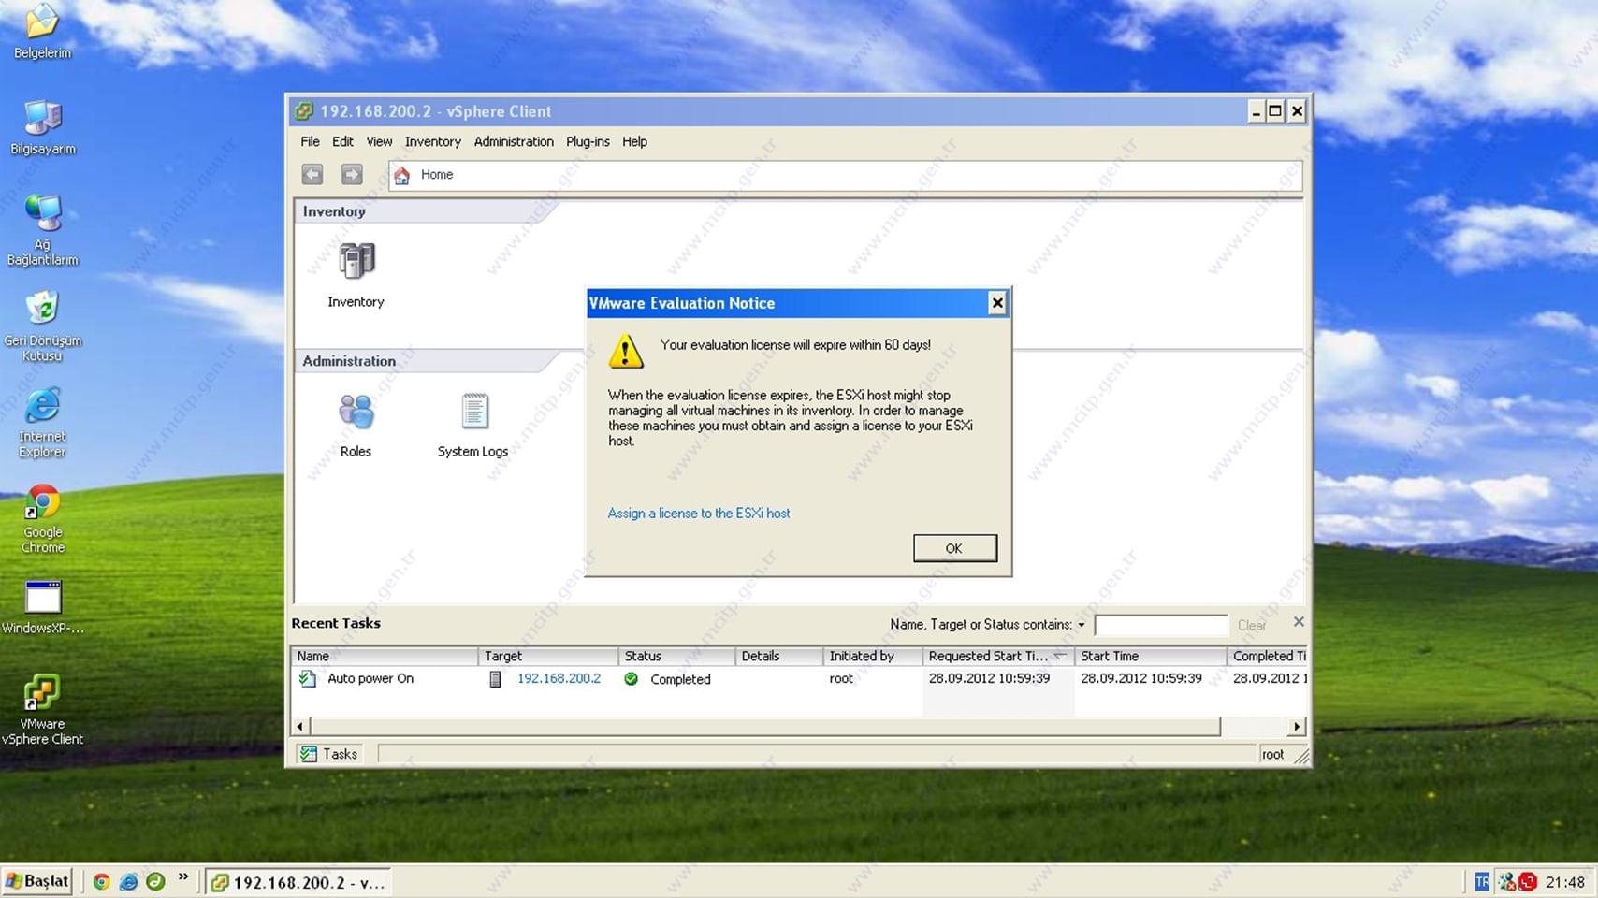The width and height of the screenshot is (1598, 898).
Task: Select Ağ Bağlantılarım desktop icon
Action: pyautogui.click(x=42, y=214)
